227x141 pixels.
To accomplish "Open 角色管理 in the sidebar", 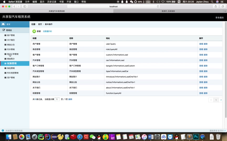I will coord(11,68).
